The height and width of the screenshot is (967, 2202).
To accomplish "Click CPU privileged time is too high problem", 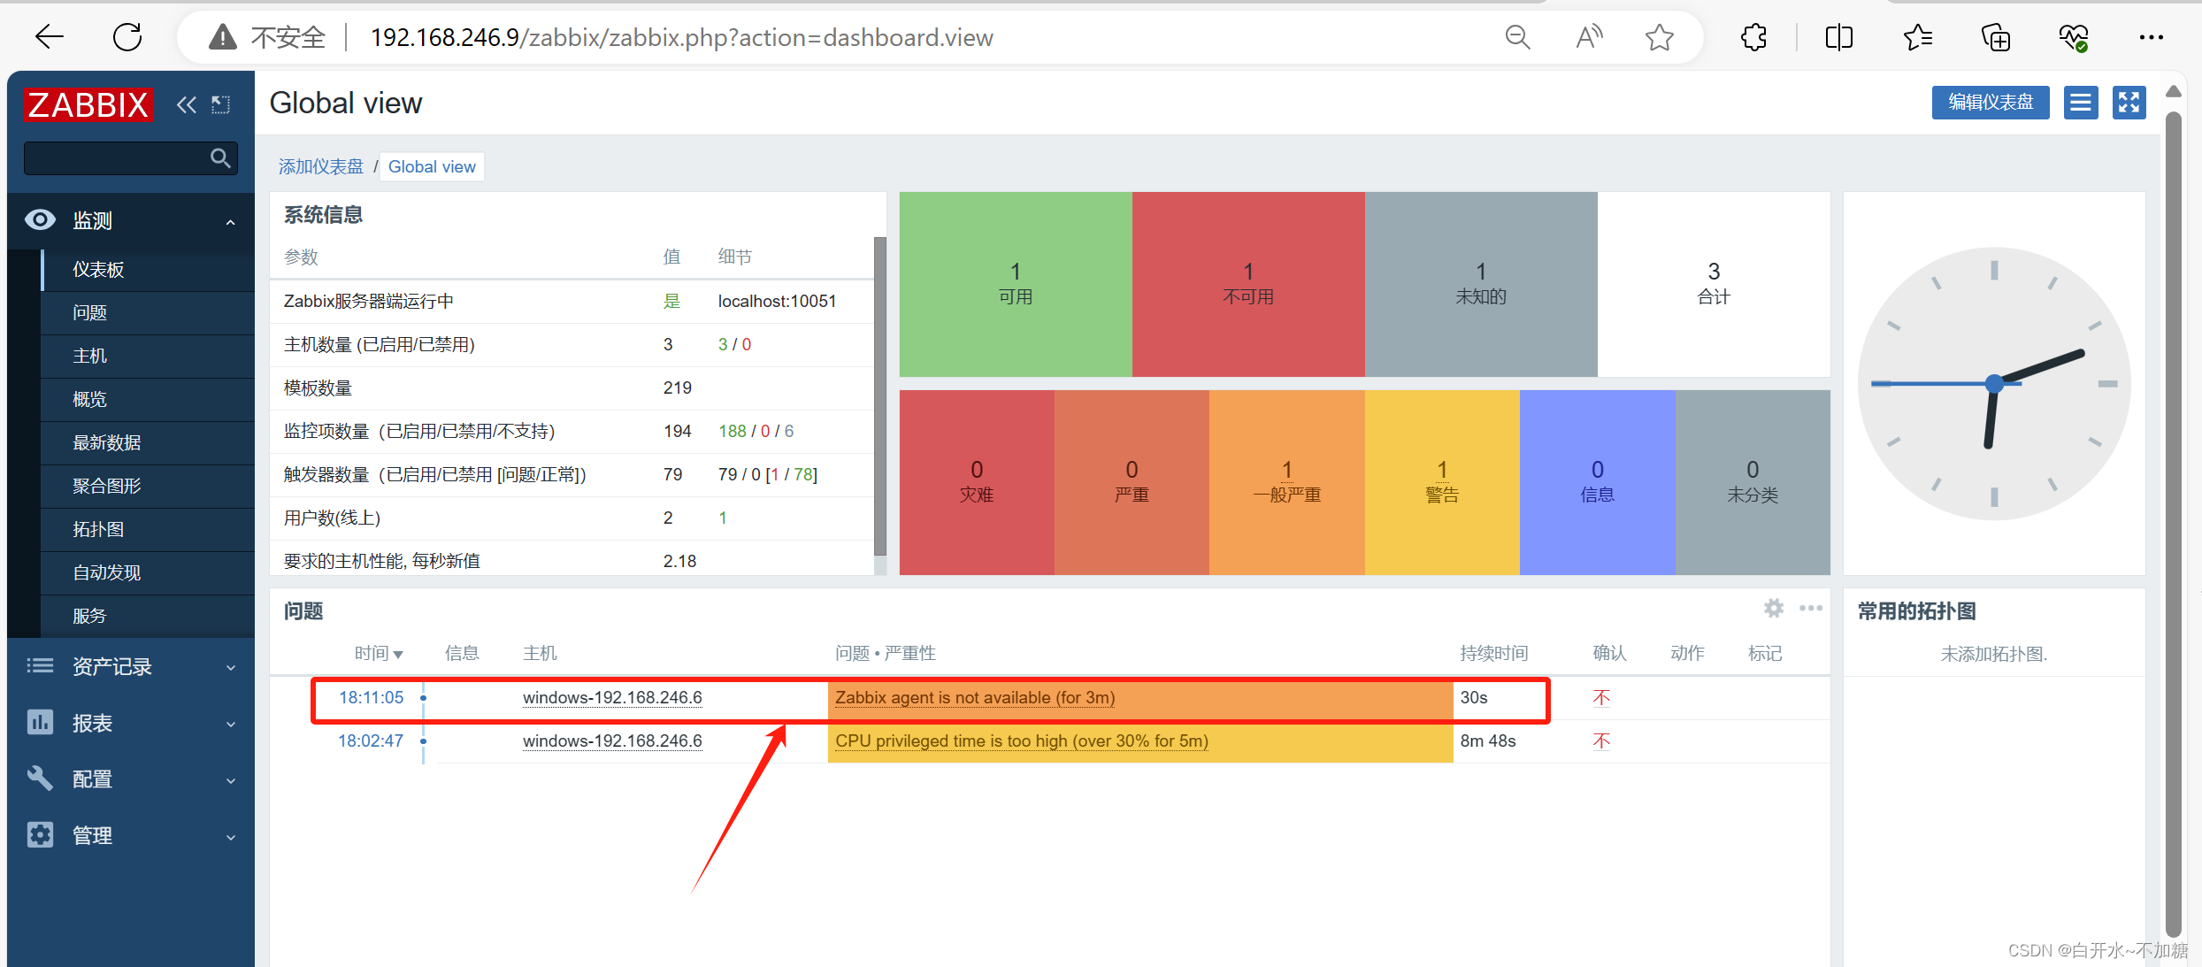I will (x=1022, y=741).
